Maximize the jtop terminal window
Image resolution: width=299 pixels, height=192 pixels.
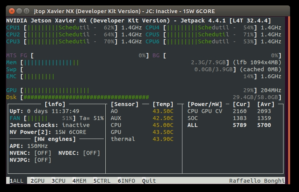[x=26, y=11]
